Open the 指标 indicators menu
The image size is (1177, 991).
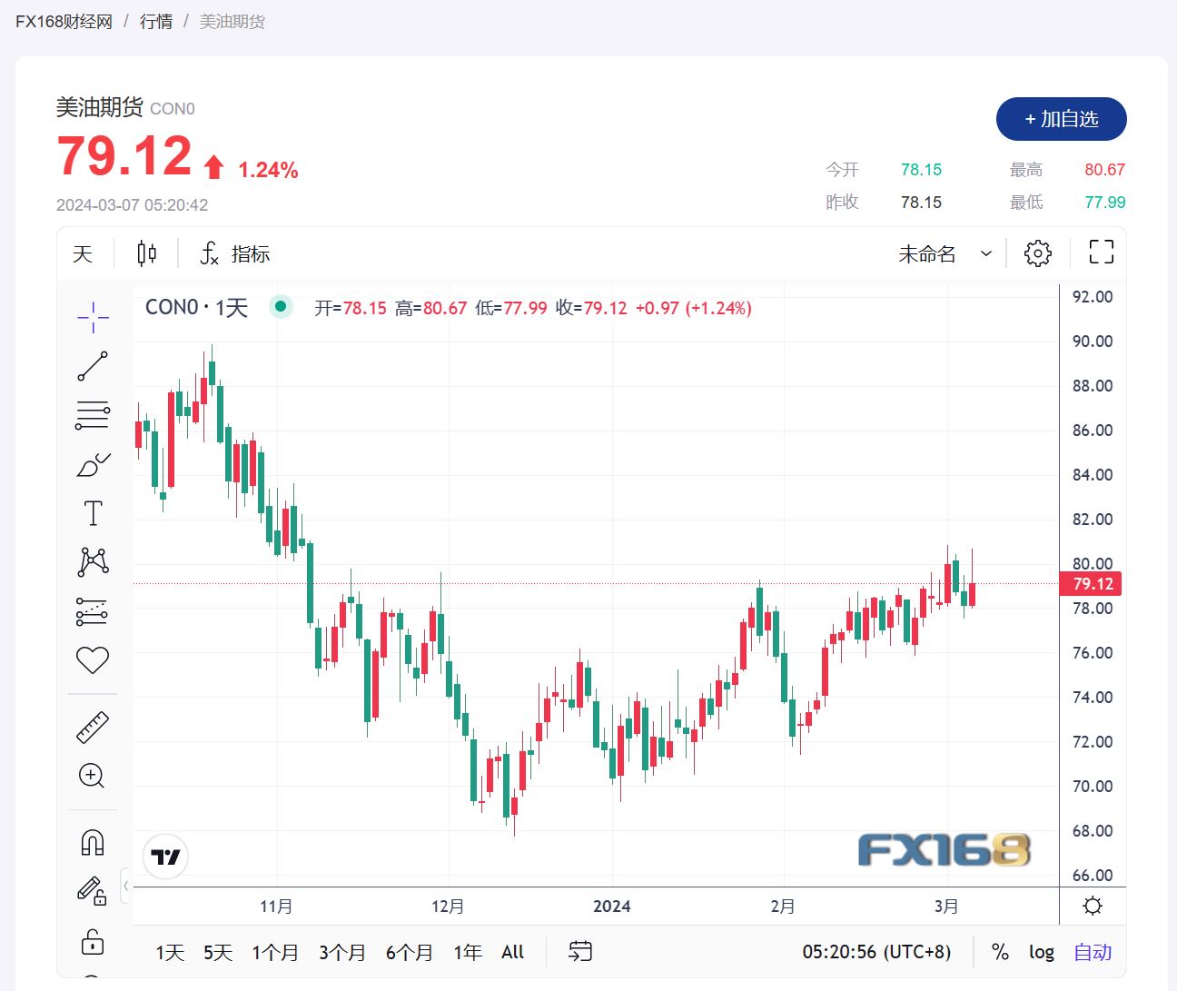(235, 254)
